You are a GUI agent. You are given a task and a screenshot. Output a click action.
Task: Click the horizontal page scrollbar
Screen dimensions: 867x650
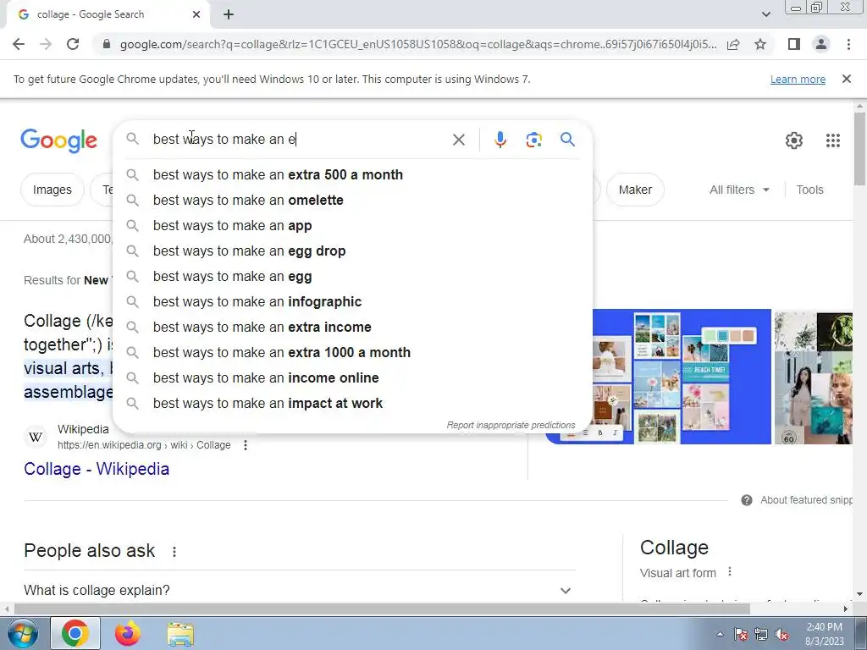click(382, 609)
